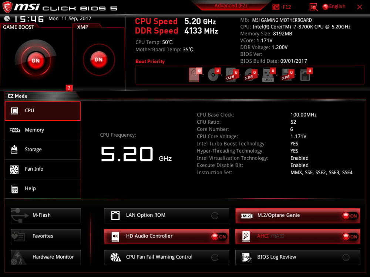Toggle the GAME BOOST ON knob

36,60
